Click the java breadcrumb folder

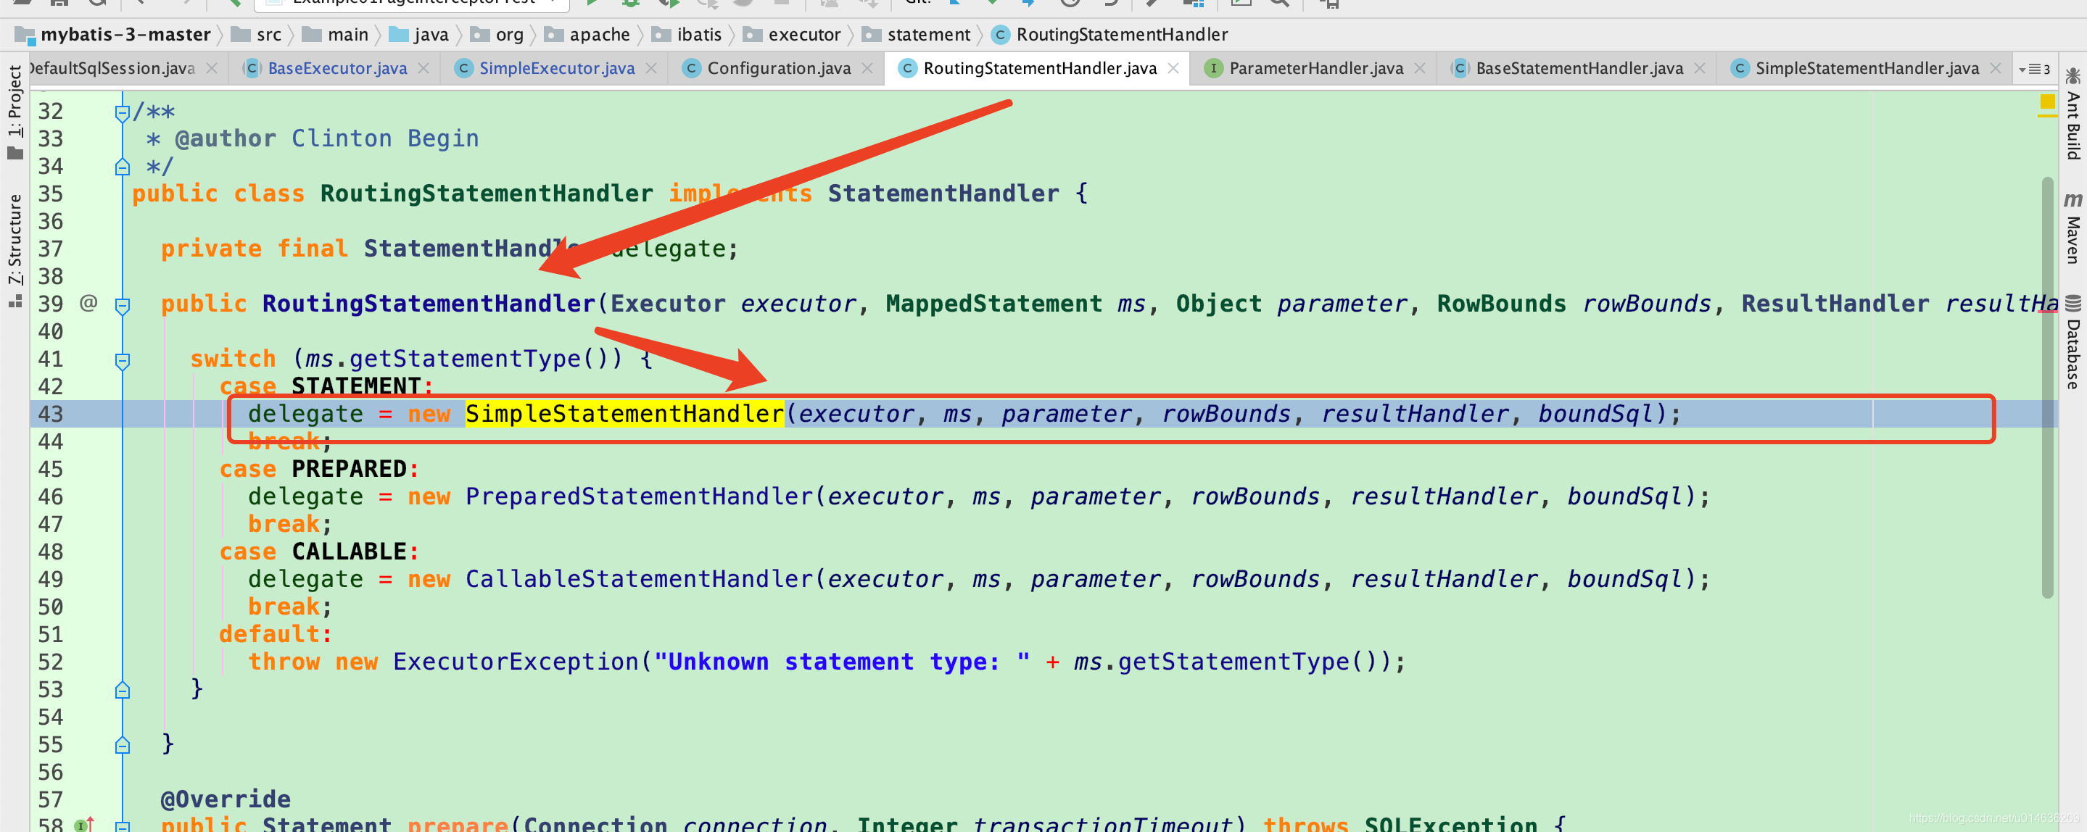419,35
